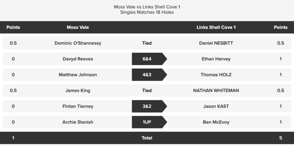Select opponent Daniel NESBITT
The width and height of the screenshot is (294, 147).
pyautogui.click(x=216, y=43)
